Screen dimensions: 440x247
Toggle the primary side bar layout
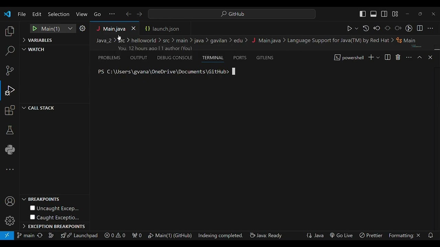tap(363, 14)
